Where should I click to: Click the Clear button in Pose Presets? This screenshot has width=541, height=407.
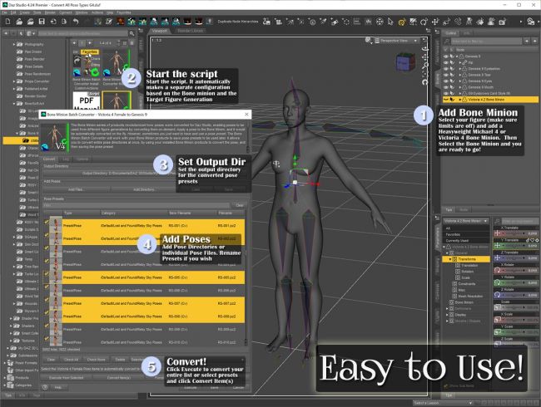pos(240,205)
